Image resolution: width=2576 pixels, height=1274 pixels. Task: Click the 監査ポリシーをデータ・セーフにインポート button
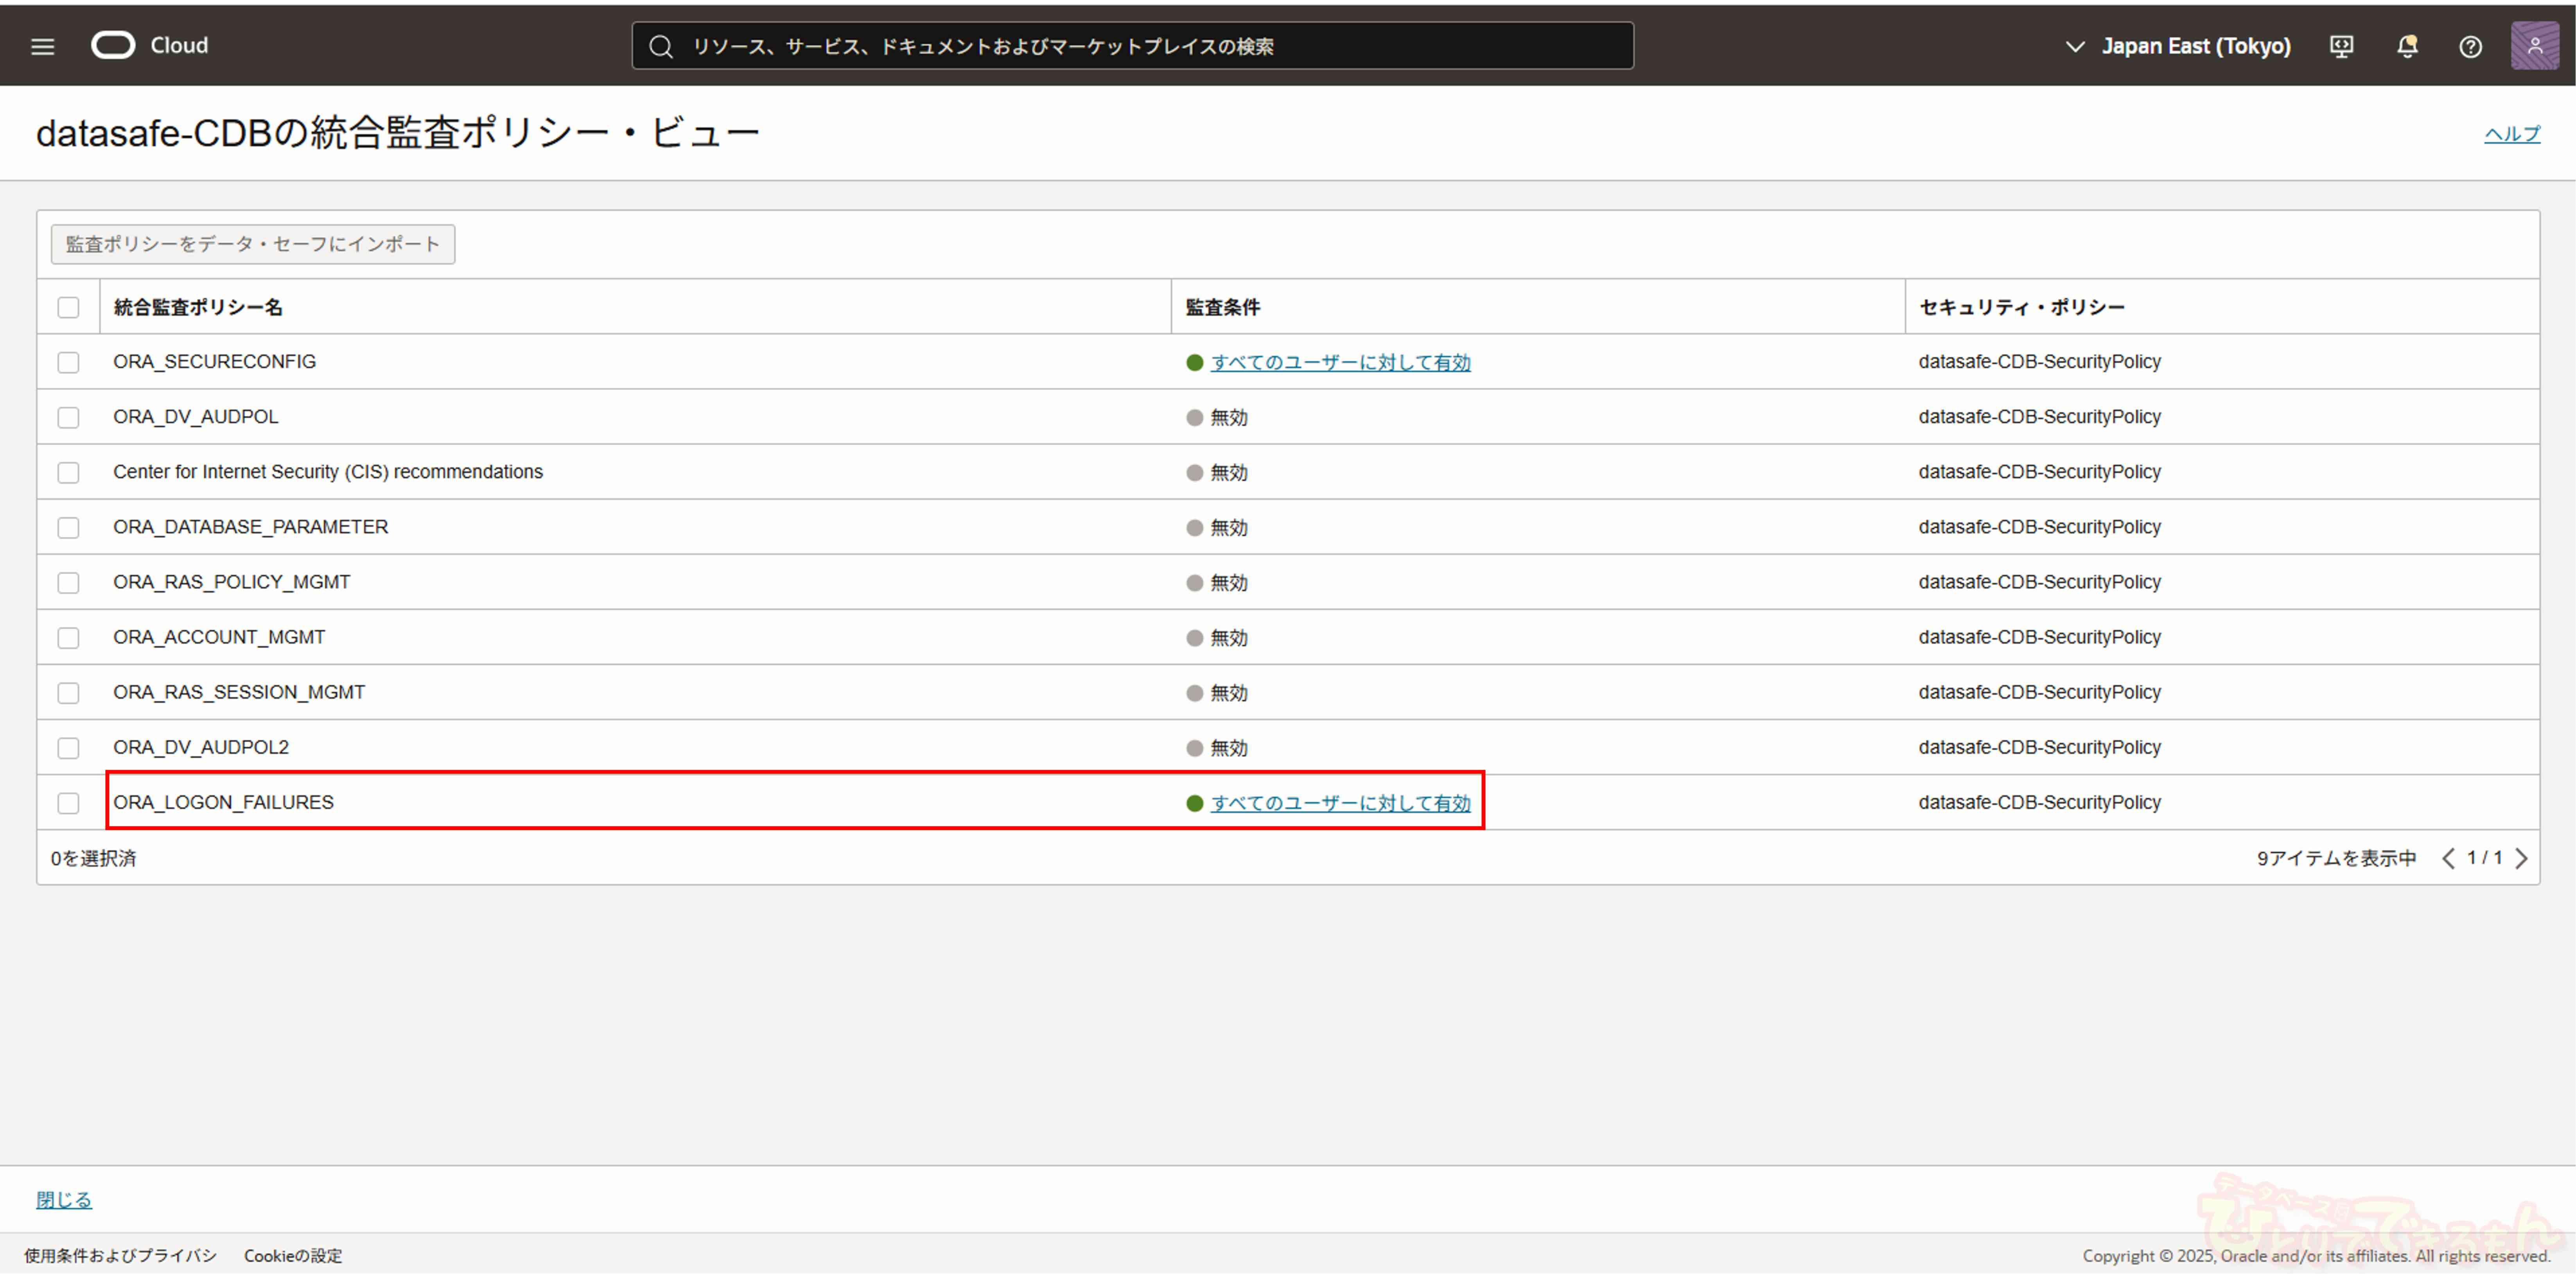pos(253,244)
